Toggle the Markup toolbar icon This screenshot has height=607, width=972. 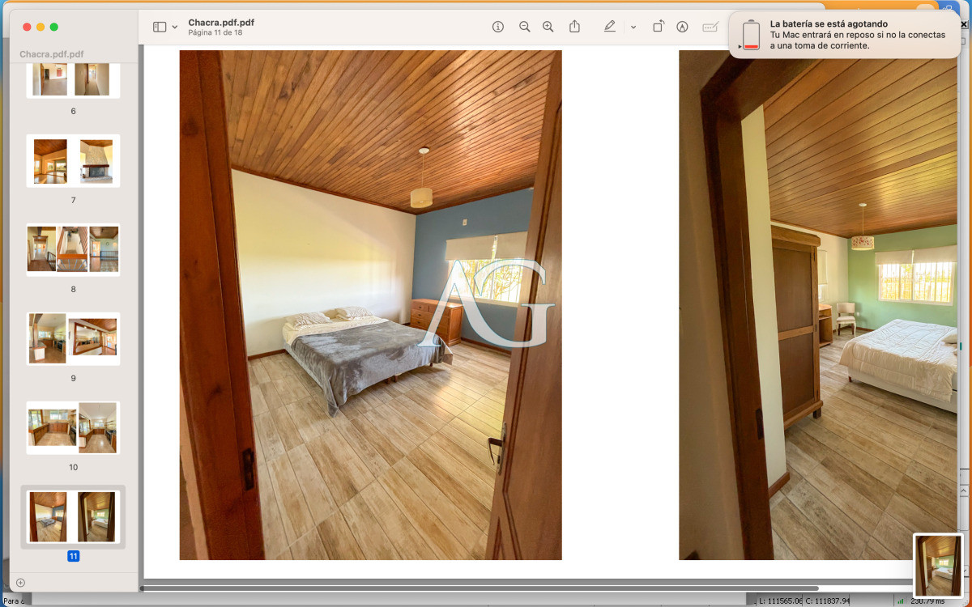[x=682, y=27]
